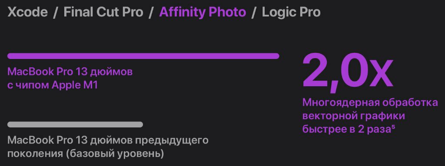This screenshot has width=445, height=166.
Task: Click the 'поколения (базовый уровень)' text line
Action: tap(86, 154)
